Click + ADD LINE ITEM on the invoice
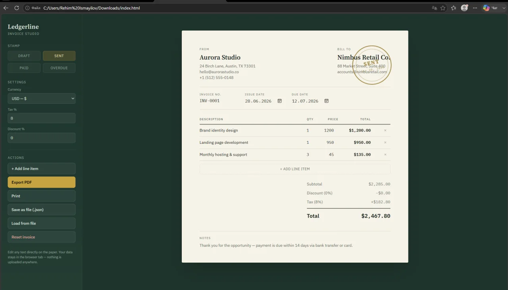Viewport: 508px width, 290px height. pos(295,169)
